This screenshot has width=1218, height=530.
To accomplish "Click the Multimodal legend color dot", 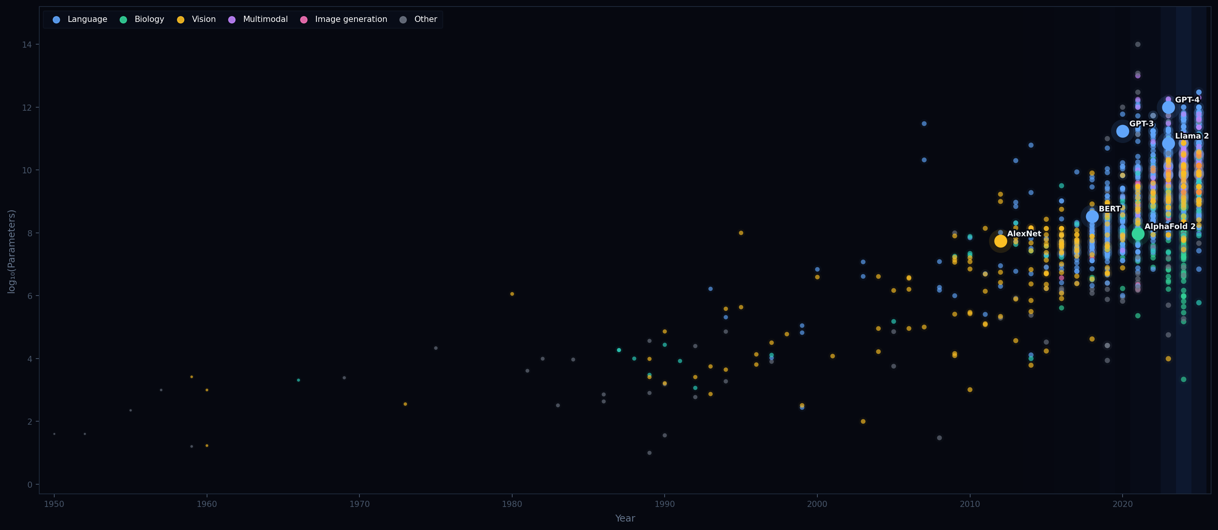I will click(x=231, y=19).
